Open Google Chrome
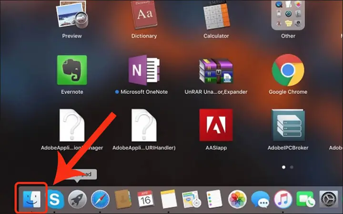This screenshot has height=214, width=343. tap(288, 70)
